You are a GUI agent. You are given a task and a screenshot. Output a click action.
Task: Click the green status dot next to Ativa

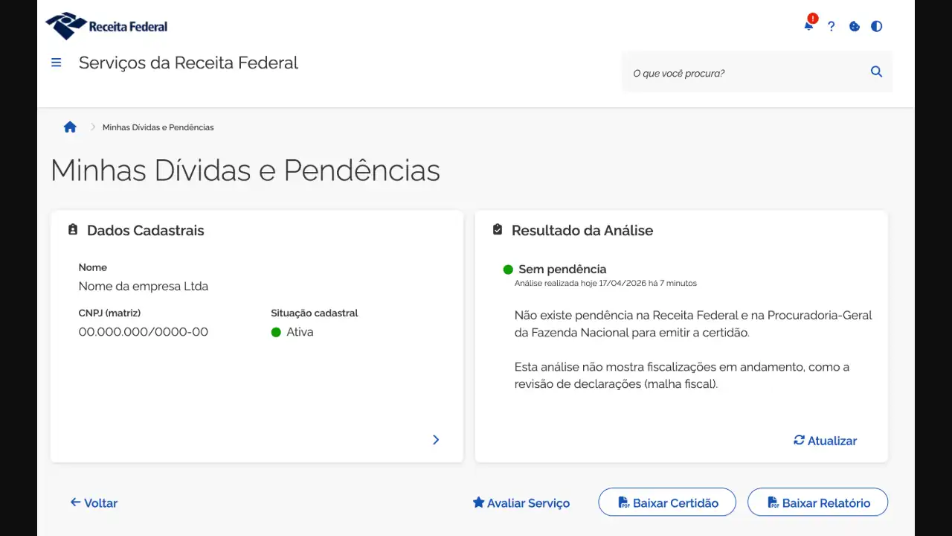[276, 332]
